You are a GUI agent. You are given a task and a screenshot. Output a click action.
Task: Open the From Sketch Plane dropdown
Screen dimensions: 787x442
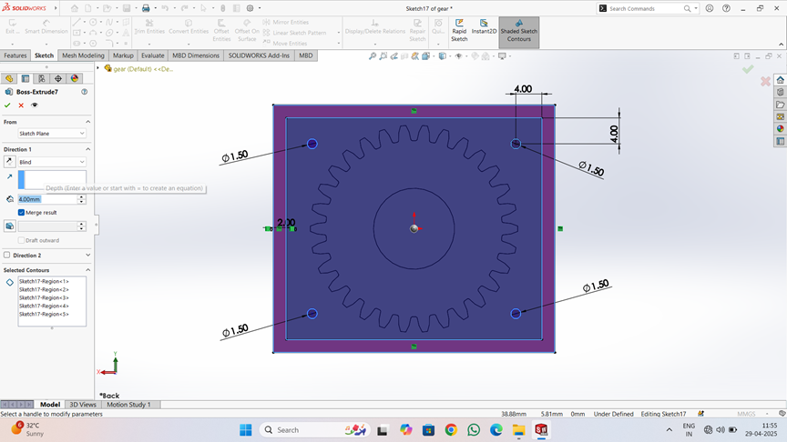click(52, 134)
